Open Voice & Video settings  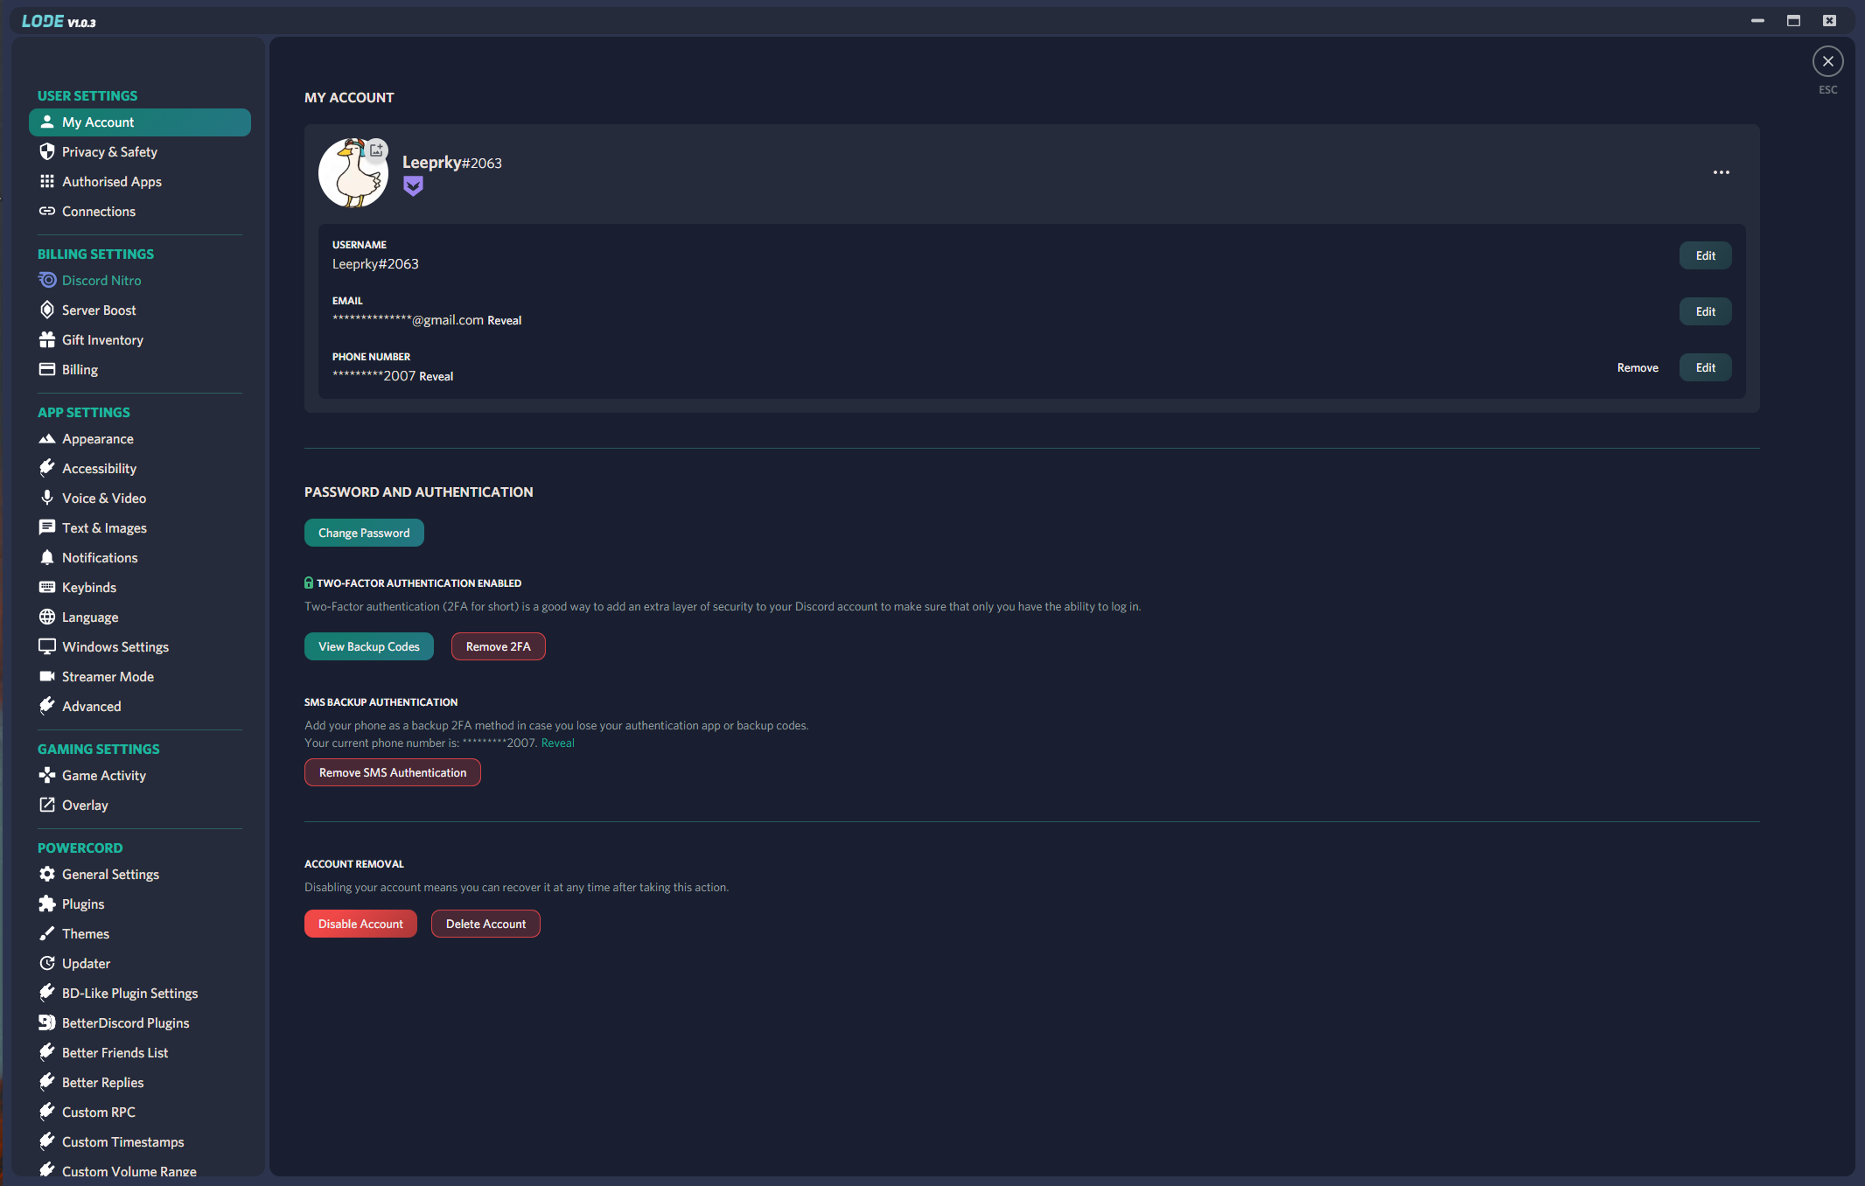point(104,499)
